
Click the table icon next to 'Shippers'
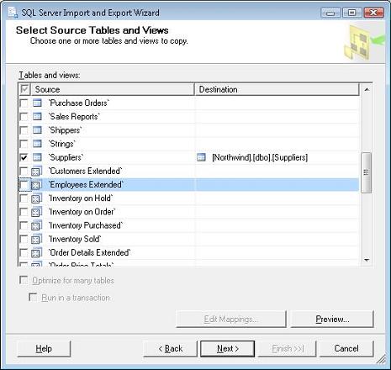point(37,130)
